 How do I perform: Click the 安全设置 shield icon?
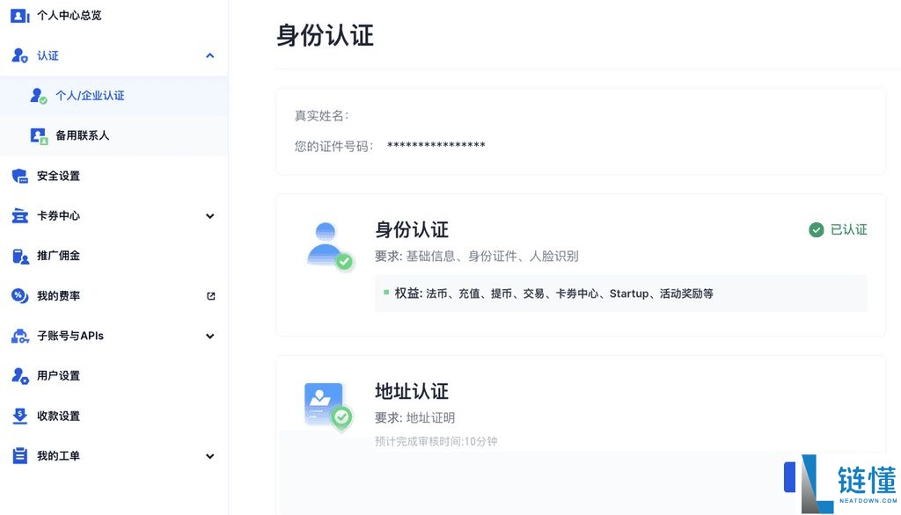click(19, 176)
